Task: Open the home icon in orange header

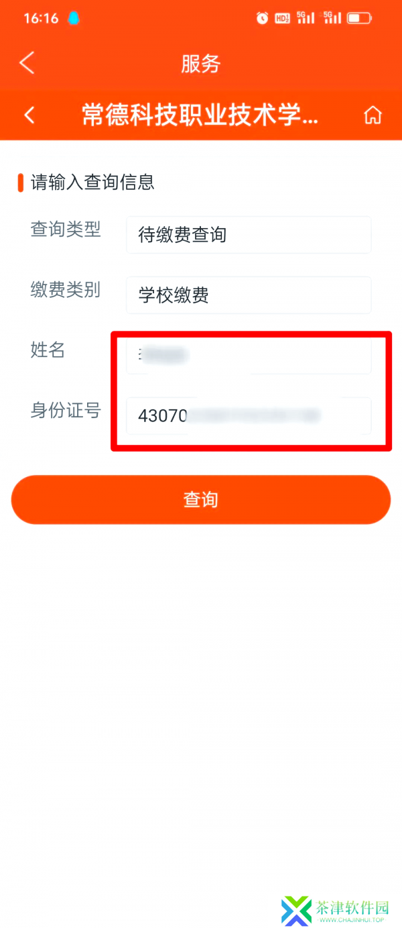Action: [373, 115]
